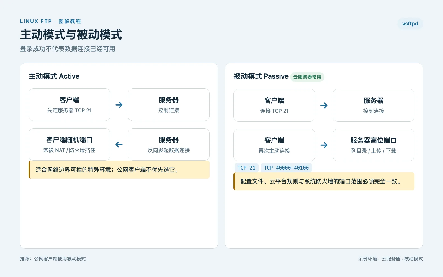The image size is (443, 277).
Task: Click the 被动模式 Passive heading
Action: 261,76
